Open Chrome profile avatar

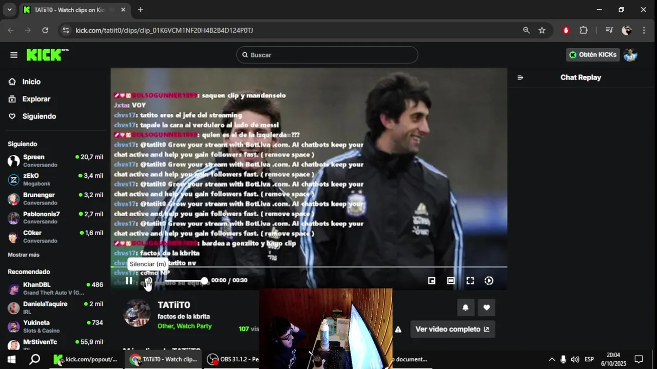click(627, 30)
